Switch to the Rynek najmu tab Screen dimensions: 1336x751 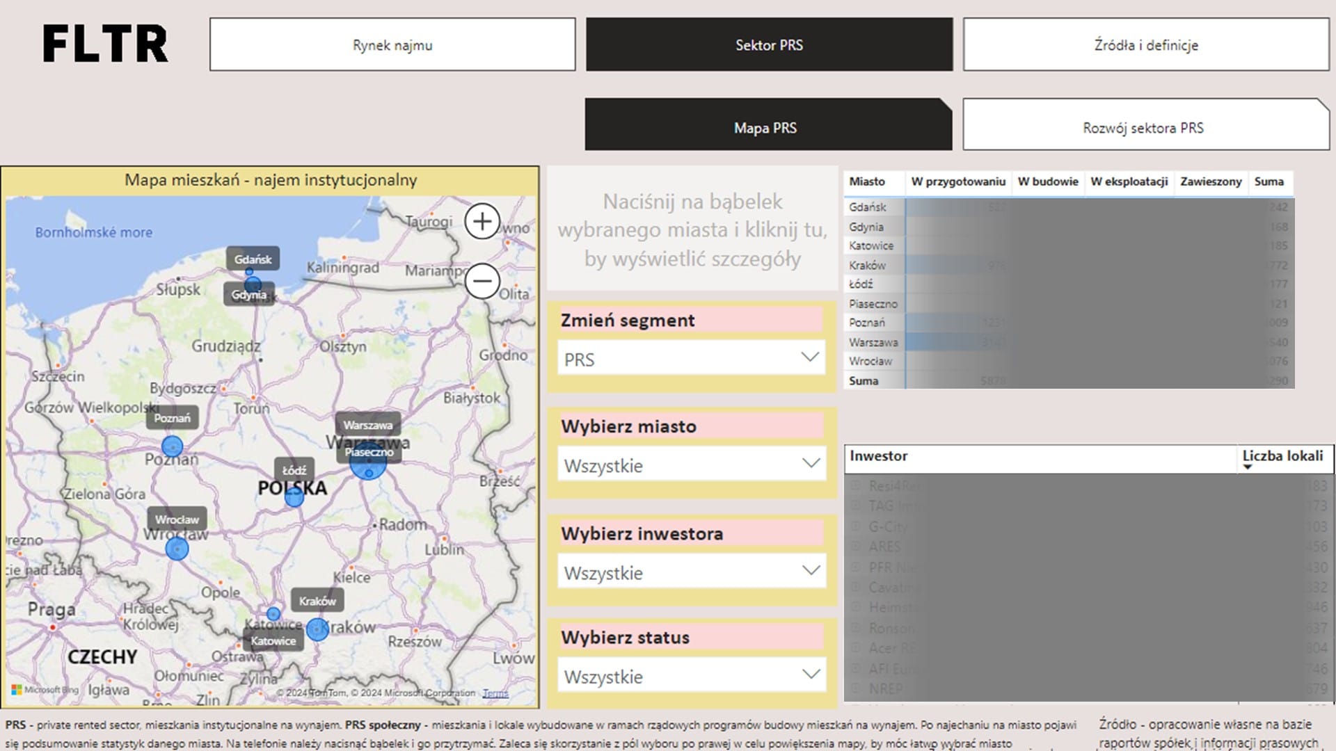coord(392,45)
